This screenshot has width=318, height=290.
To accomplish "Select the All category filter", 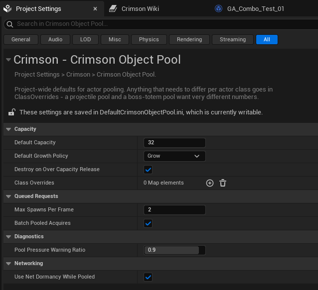I will point(267,39).
